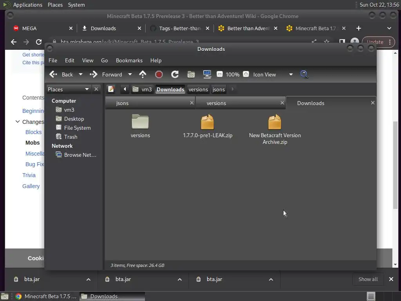Open the Forward history dropdown arrow

coord(130,74)
